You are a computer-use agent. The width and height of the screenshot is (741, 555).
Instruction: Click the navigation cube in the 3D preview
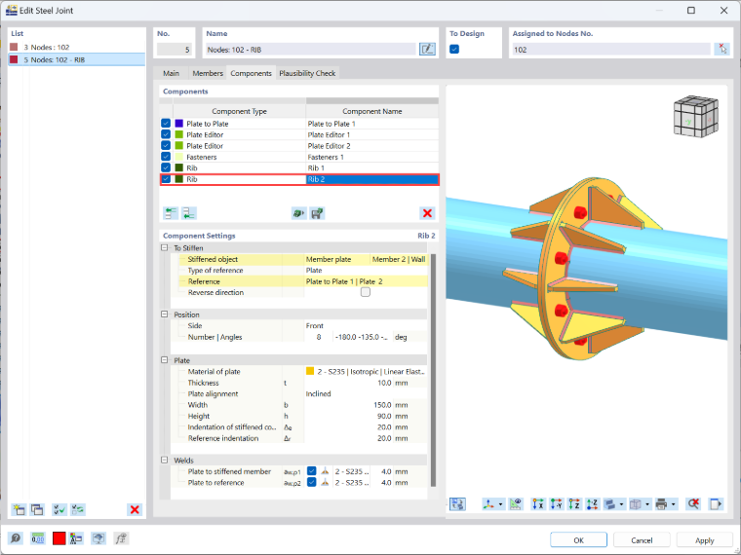coord(695,117)
